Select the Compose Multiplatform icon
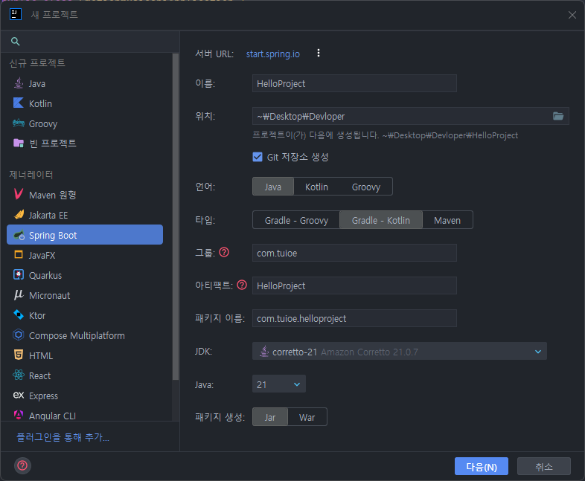The height and width of the screenshot is (481, 585). click(19, 335)
